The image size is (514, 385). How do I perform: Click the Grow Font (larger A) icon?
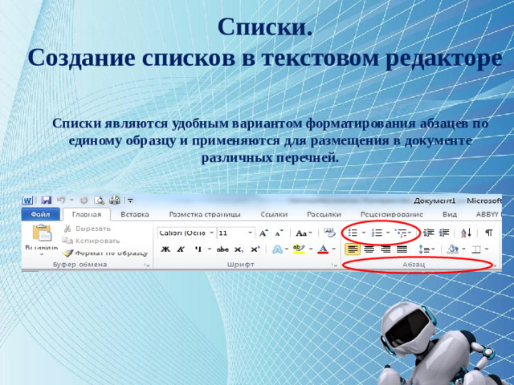click(x=263, y=233)
